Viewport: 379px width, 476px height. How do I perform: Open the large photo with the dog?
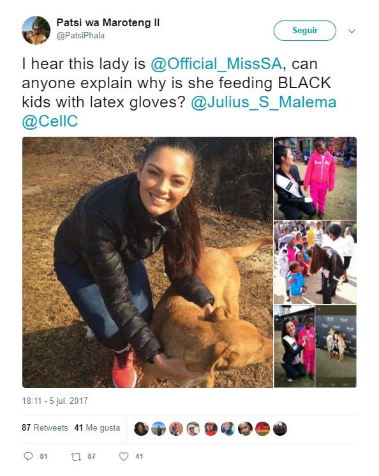[147, 263]
